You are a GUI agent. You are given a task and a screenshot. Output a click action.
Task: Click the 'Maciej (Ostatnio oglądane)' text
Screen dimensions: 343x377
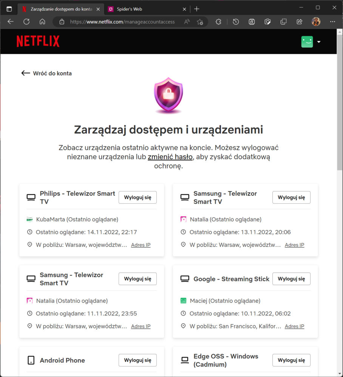click(x=225, y=300)
